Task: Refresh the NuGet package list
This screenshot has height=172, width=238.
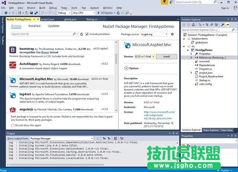Action: [82, 34]
